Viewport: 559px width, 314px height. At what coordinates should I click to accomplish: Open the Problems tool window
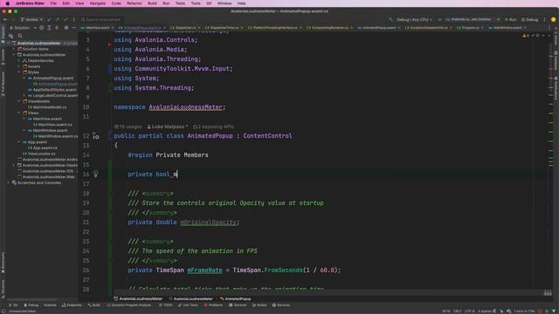click(213, 305)
